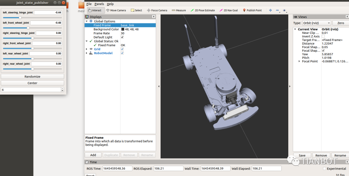Close the Time panel
The height and width of the screenshot is (176, 349).
click(347, 162)
